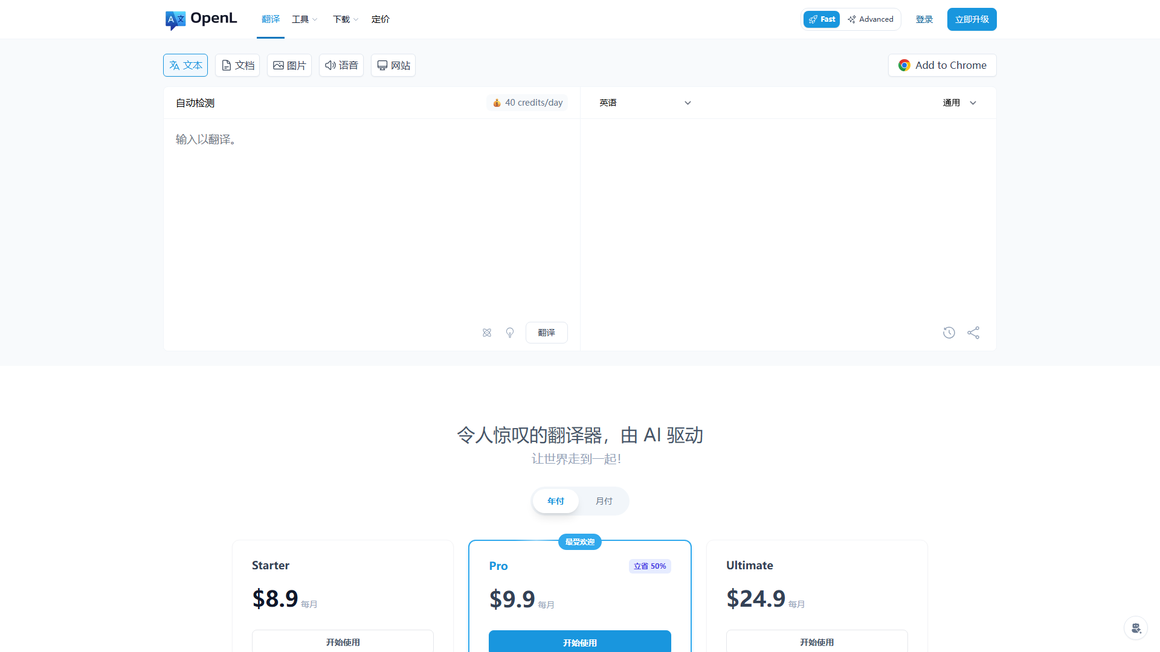The width and height of the screenshot is (1160, 652).
Task: Open the random example dice icon
Action: [x=487, y=333]
